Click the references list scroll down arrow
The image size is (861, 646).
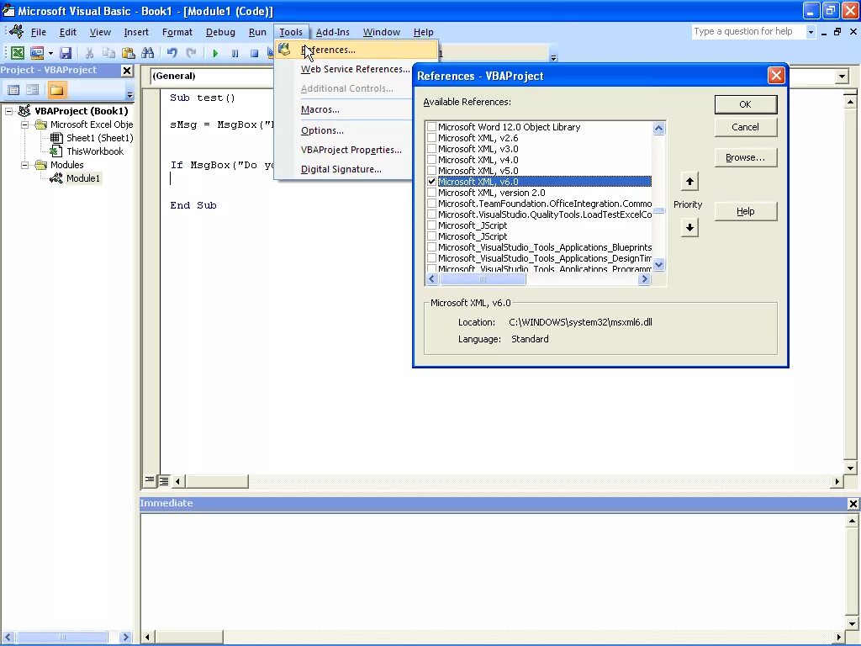[659, 264]
